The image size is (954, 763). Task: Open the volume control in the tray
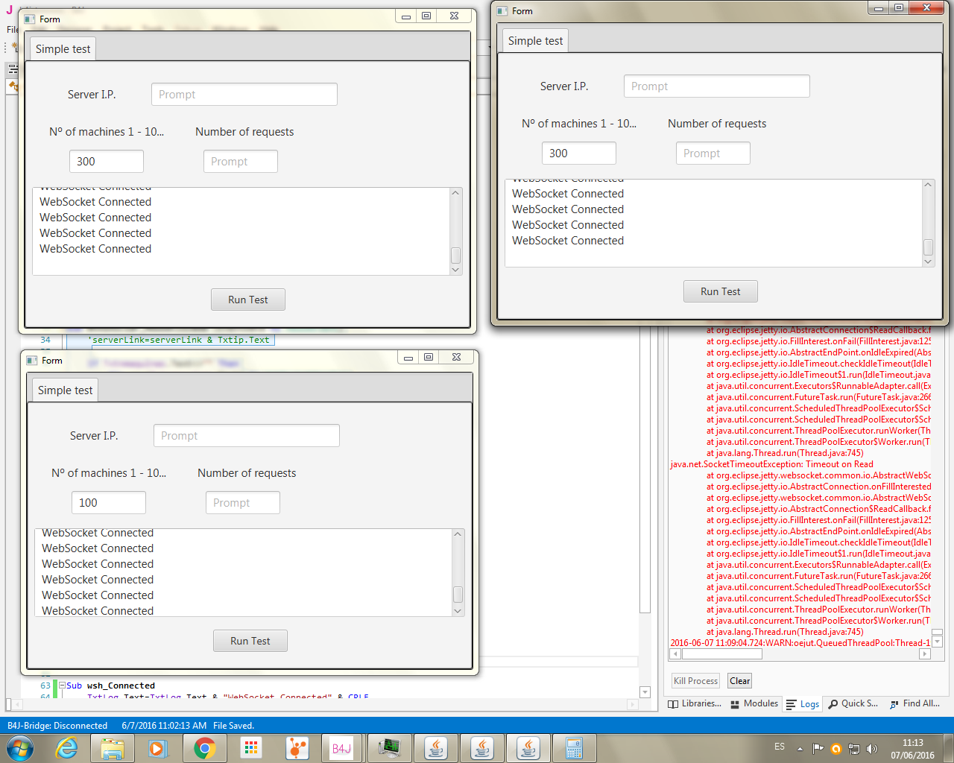point(872,748)
